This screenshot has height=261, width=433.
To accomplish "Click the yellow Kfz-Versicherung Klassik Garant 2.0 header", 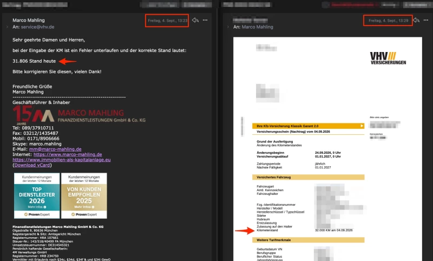I will [308, 126].
